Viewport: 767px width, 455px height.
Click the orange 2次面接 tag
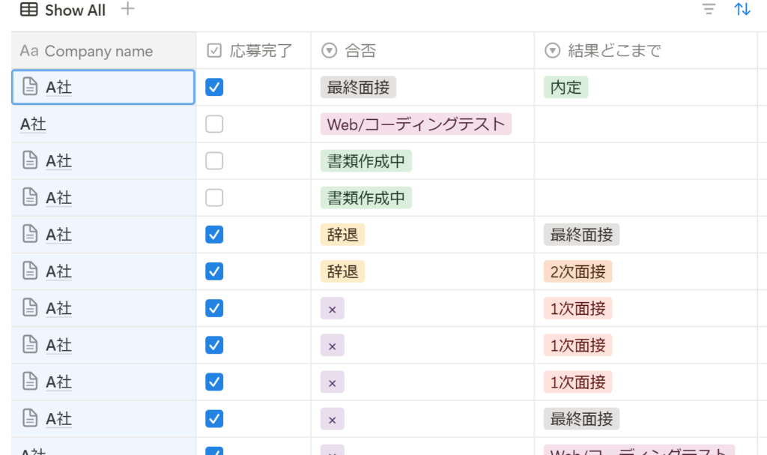577,271
